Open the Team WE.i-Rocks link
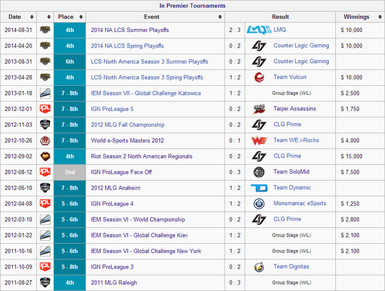This screenshot has height=291, width=385. [x=296, y=140]
